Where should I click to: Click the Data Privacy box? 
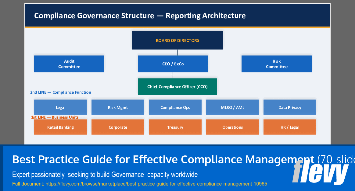289,107
